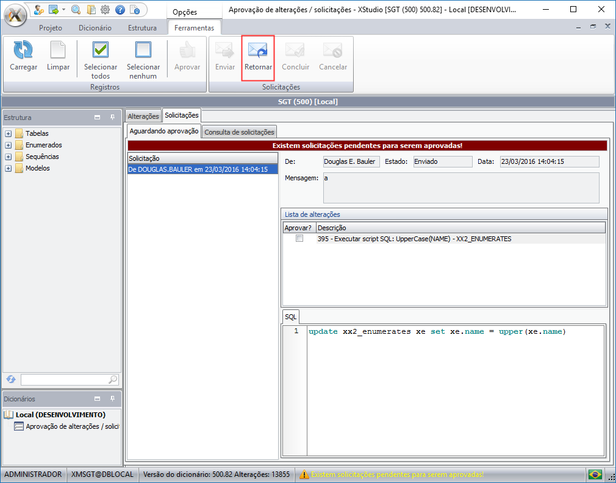Click in the structure search field

click(x=64, y=379)
